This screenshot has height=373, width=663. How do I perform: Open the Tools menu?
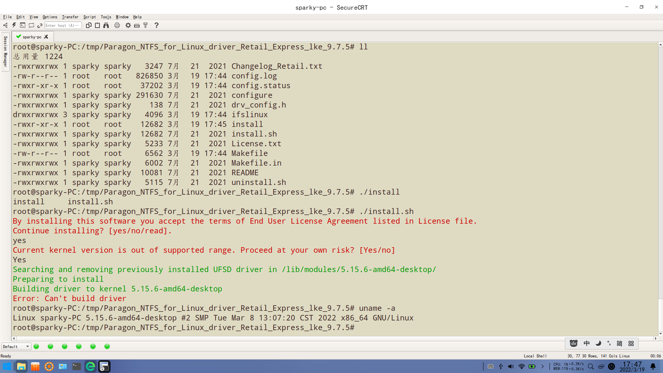106,17
